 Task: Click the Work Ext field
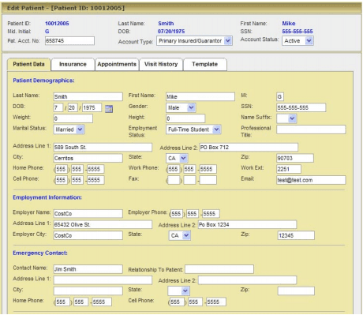[x=289, y=169]
